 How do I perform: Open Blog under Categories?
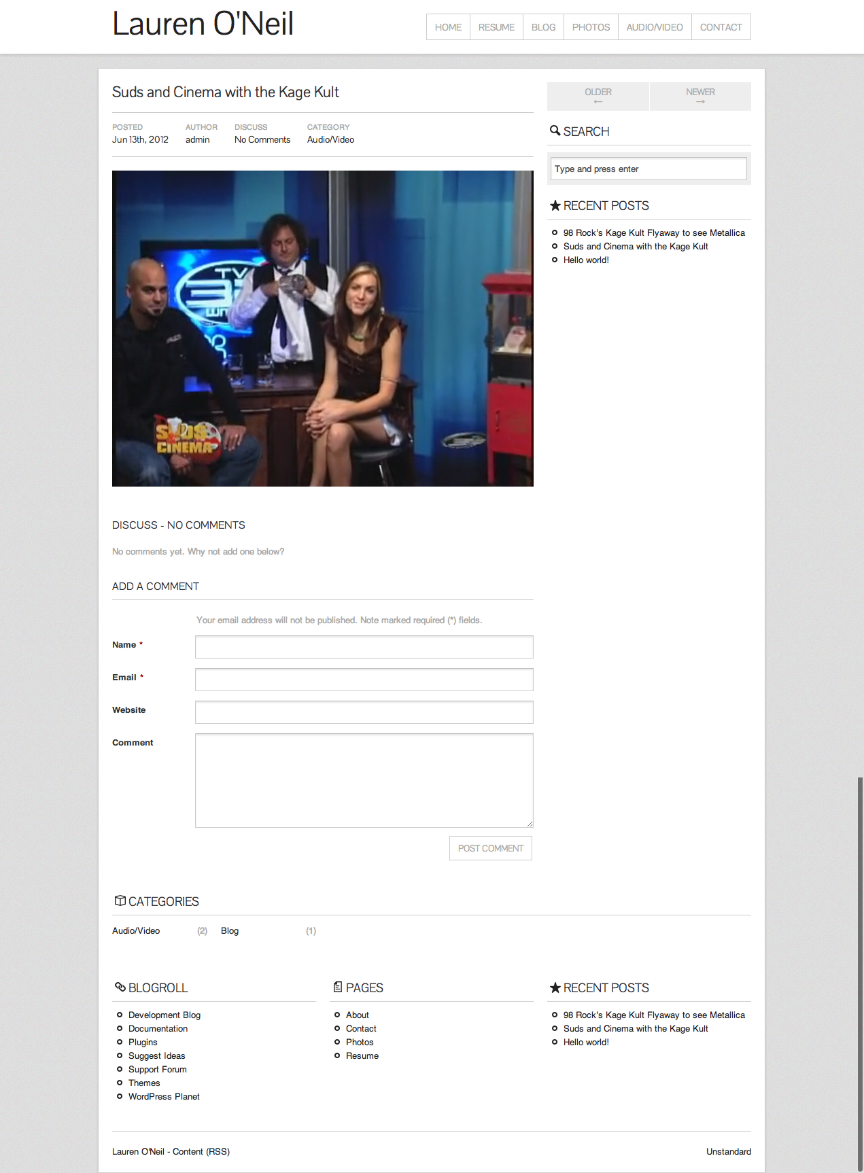[x=230, y=930]
